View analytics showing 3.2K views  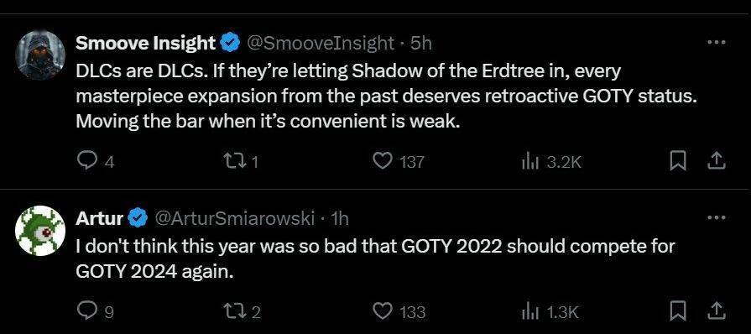click(x=551, y=162)
